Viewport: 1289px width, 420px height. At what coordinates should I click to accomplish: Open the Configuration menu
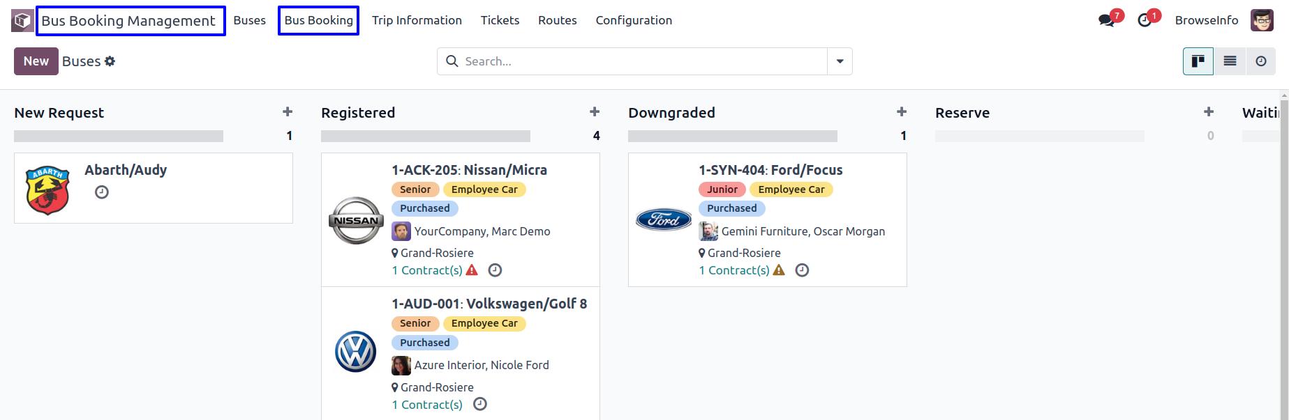coord(634,20)
